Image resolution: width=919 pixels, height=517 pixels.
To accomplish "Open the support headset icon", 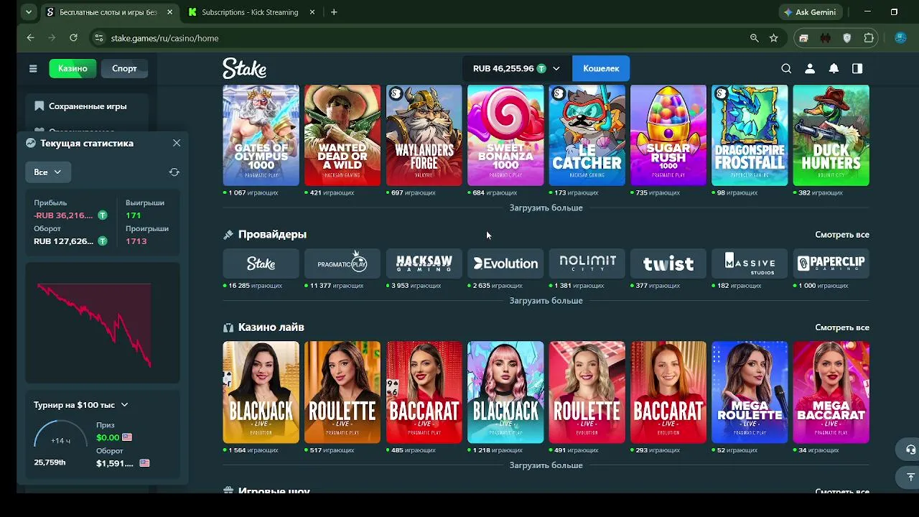I will pyautogui.click(x=910, y=450).
